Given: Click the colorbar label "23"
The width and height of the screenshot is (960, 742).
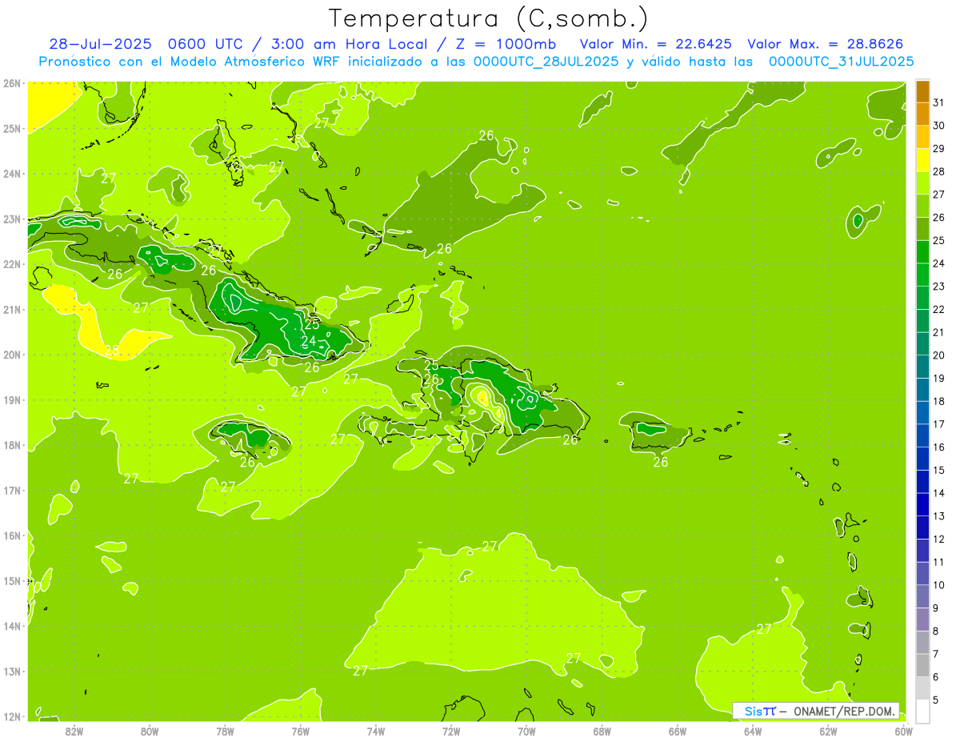Looking at the screenshot, I should 939,286.
